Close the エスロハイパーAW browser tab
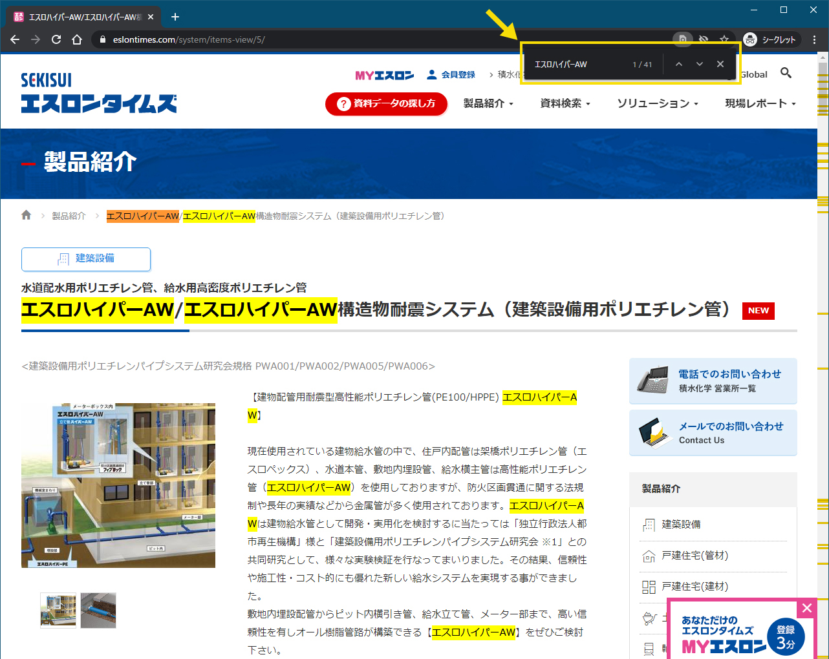The height and width of the screenshot is (659, 829). (151, 17)
